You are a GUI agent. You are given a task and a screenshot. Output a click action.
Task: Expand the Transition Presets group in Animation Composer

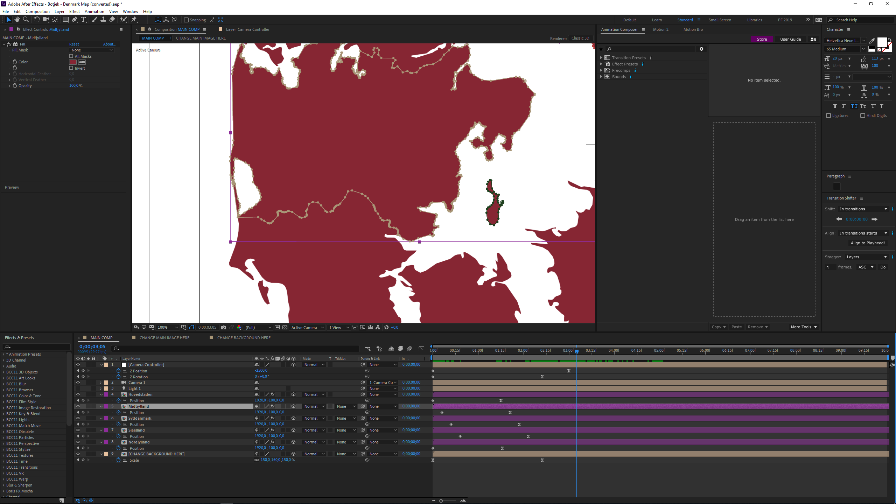click(601, 57)
